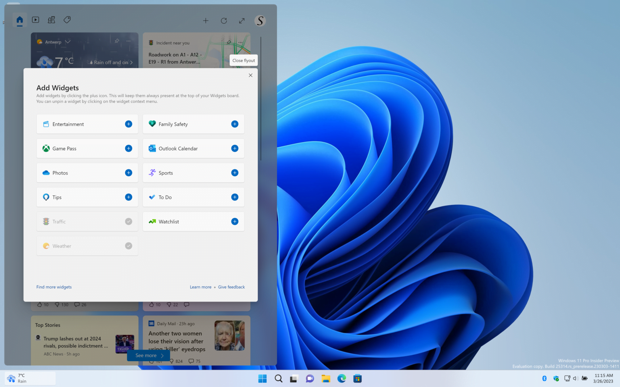Open the profile avatar with letter S
Image resolution: width=620 pixels, height=387 pixels.
(260, 21)
